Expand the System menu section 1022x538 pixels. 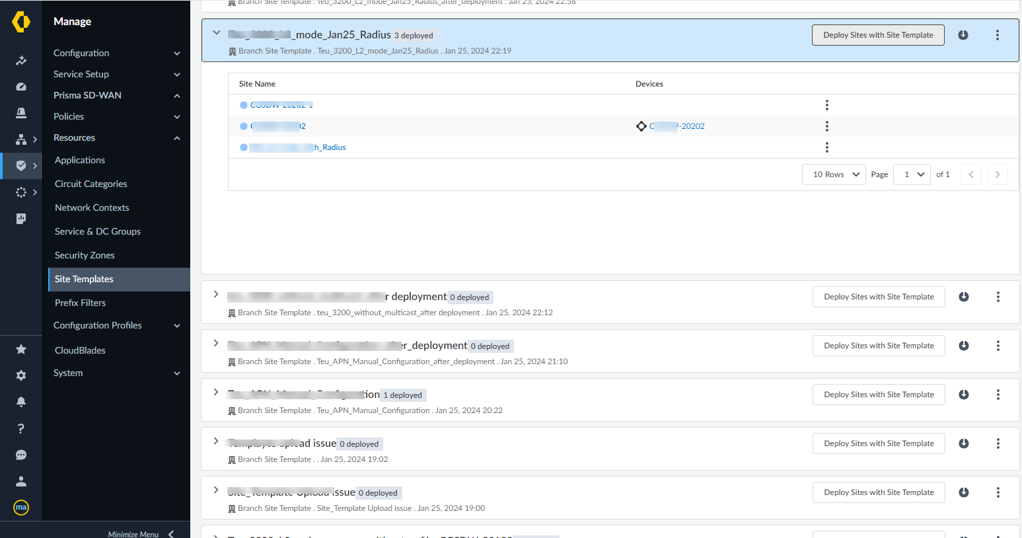coord(116,373)
